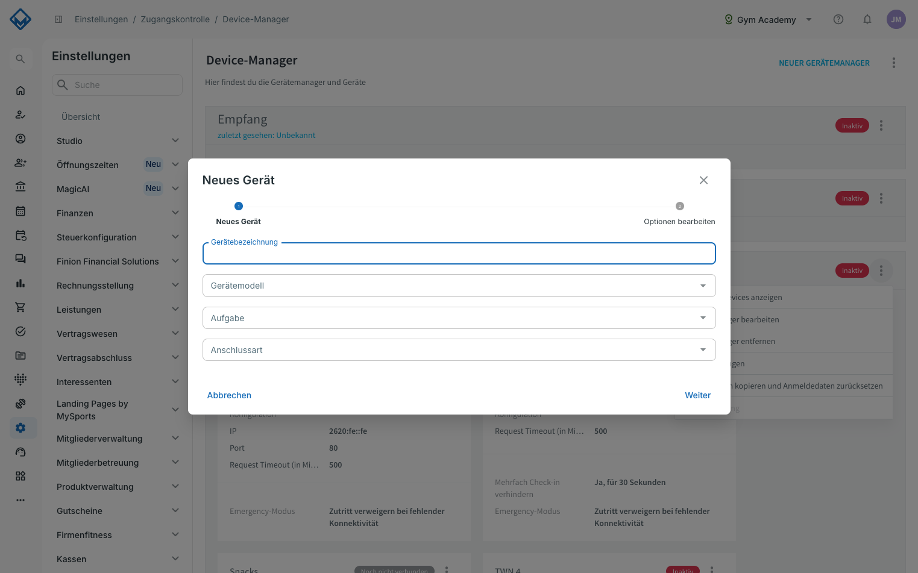The height and width of the screenshot is (573, 918).
Task: Click Einstellungen in the breadcrumb
Action: [x=101, y=19]
